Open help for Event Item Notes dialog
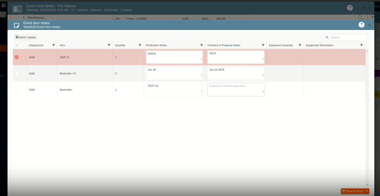 362,25
